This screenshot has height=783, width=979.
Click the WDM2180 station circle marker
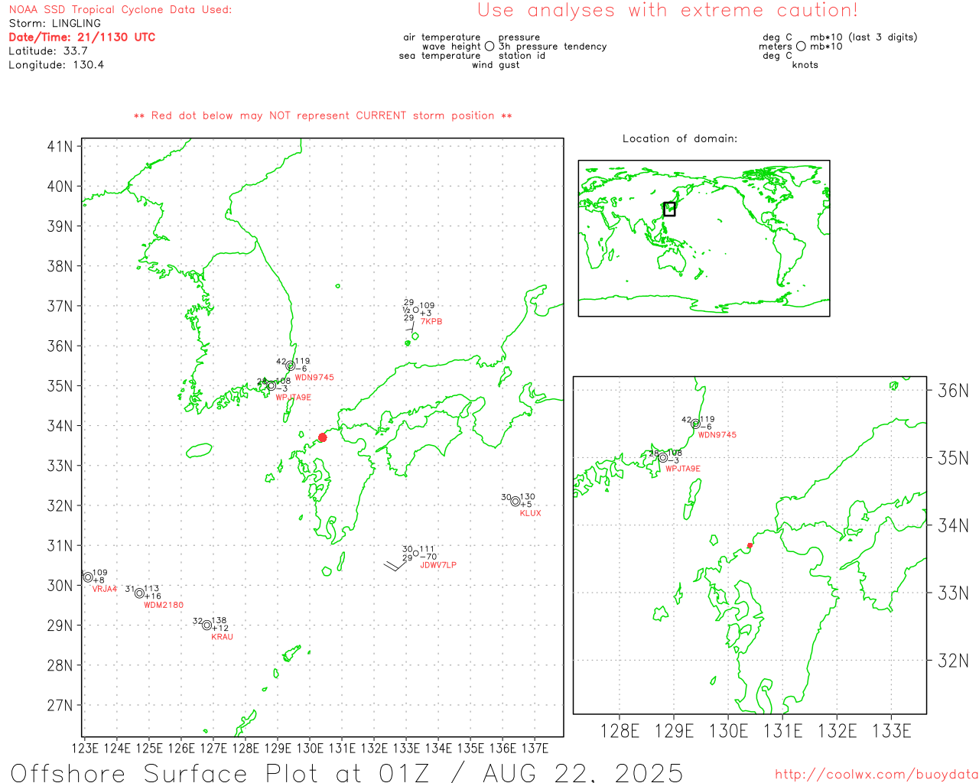coord(139,593)
